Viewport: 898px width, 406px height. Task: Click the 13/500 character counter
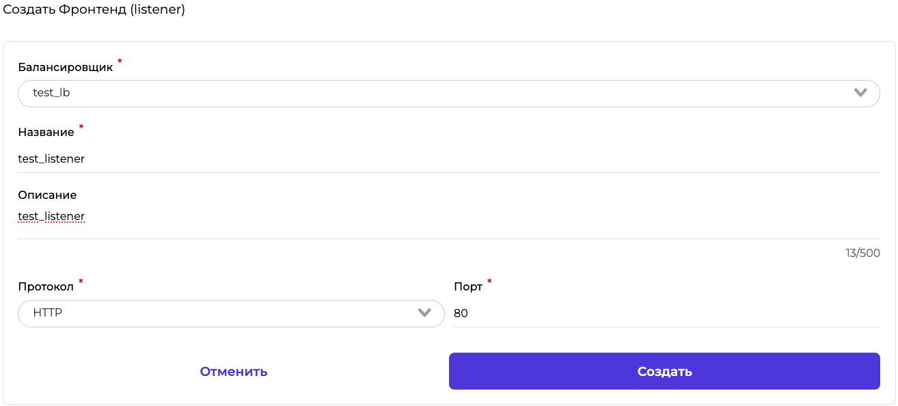862,253
